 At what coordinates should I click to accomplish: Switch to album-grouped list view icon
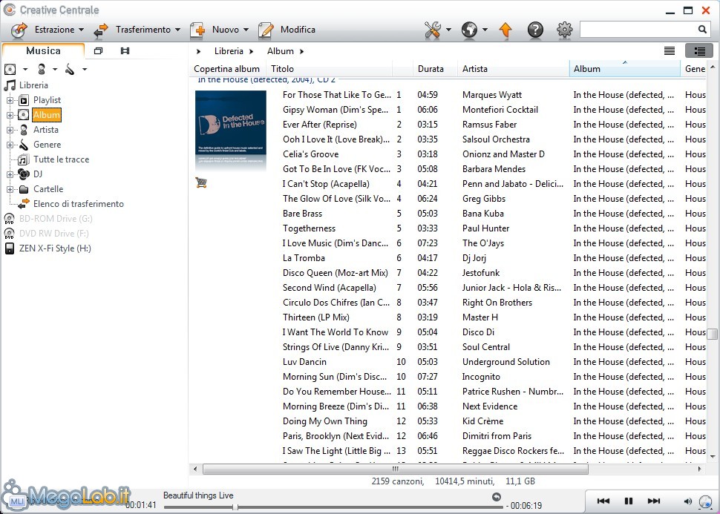pyautogui.click(x=699, y=51)
